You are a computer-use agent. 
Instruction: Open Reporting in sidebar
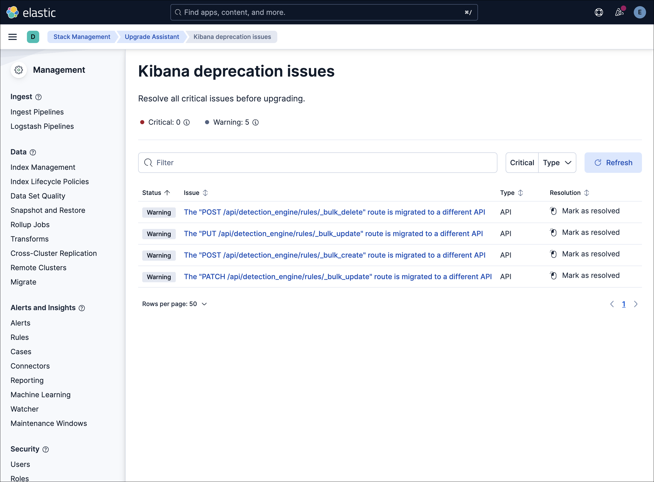tap(27, 380)
